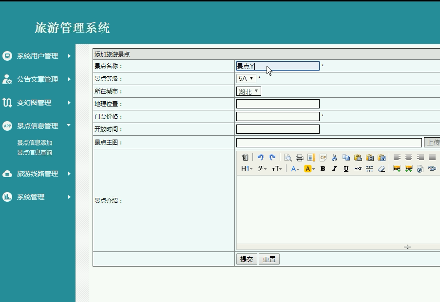Center align text in the editor
The image size is (440, 302).
tap(408, 158)
